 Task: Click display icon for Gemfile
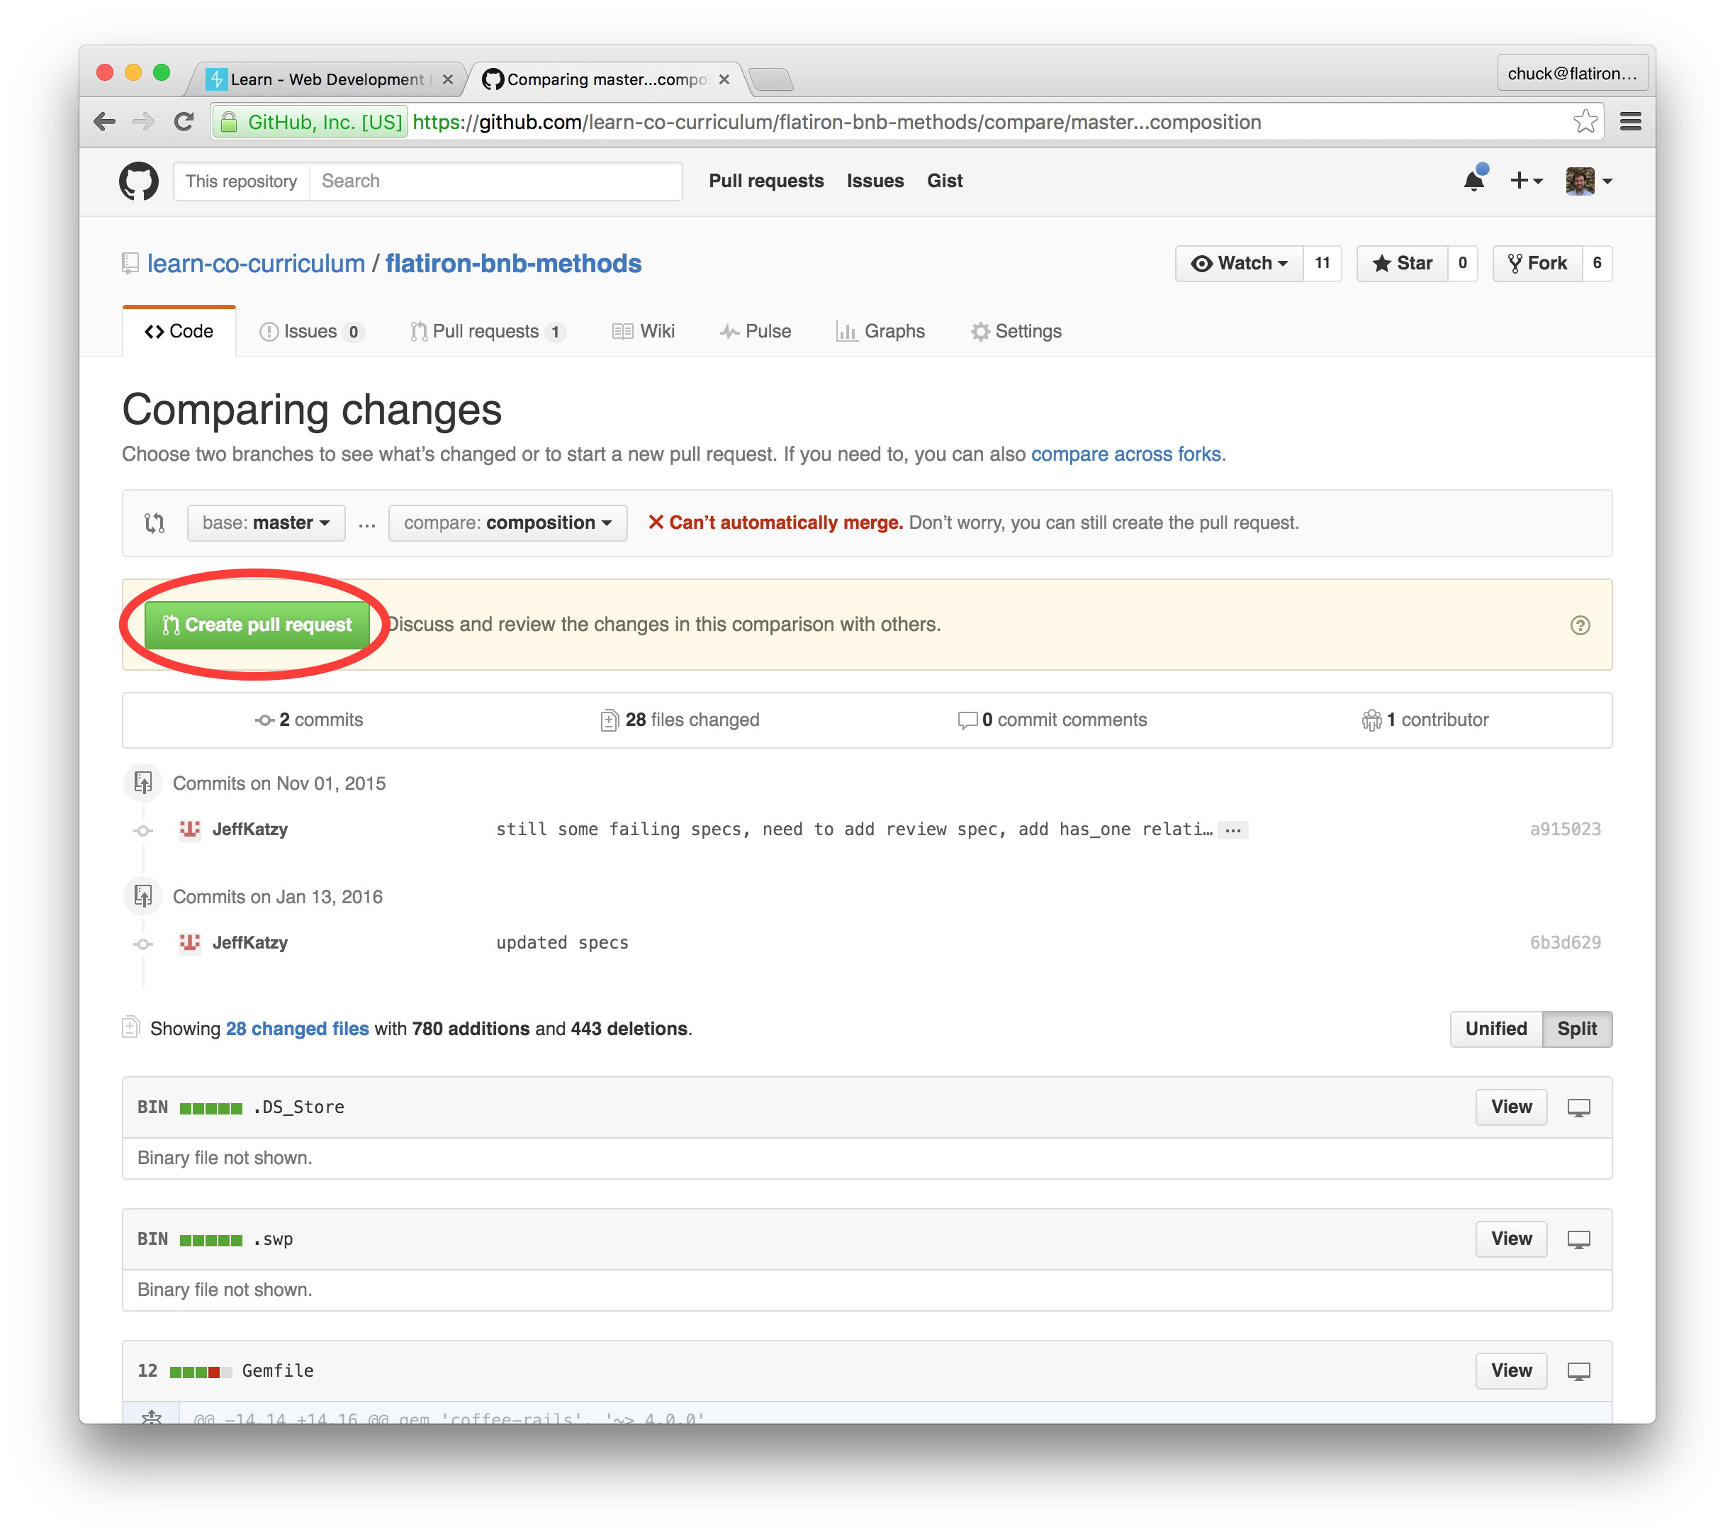[1578, 1370]
